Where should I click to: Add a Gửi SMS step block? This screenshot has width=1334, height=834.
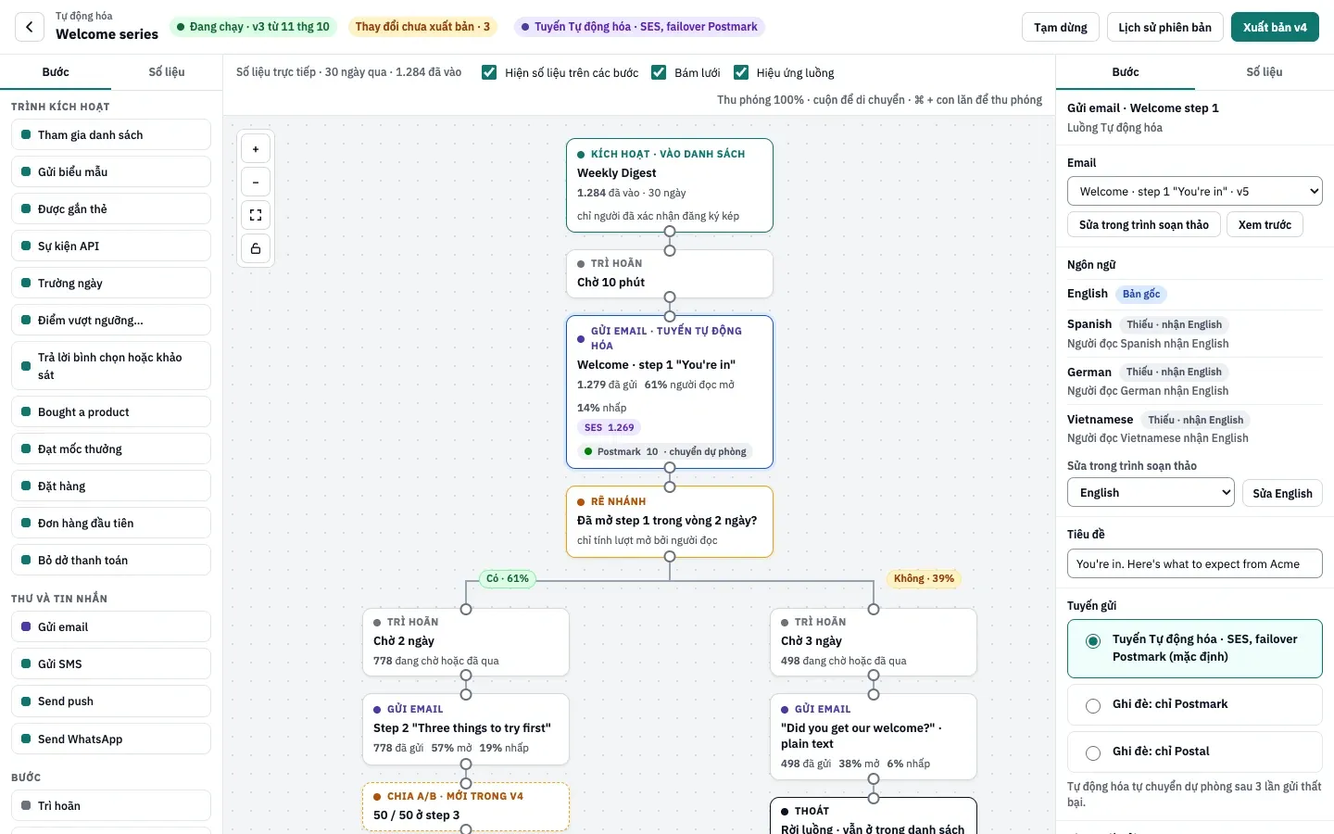(111, 663)
